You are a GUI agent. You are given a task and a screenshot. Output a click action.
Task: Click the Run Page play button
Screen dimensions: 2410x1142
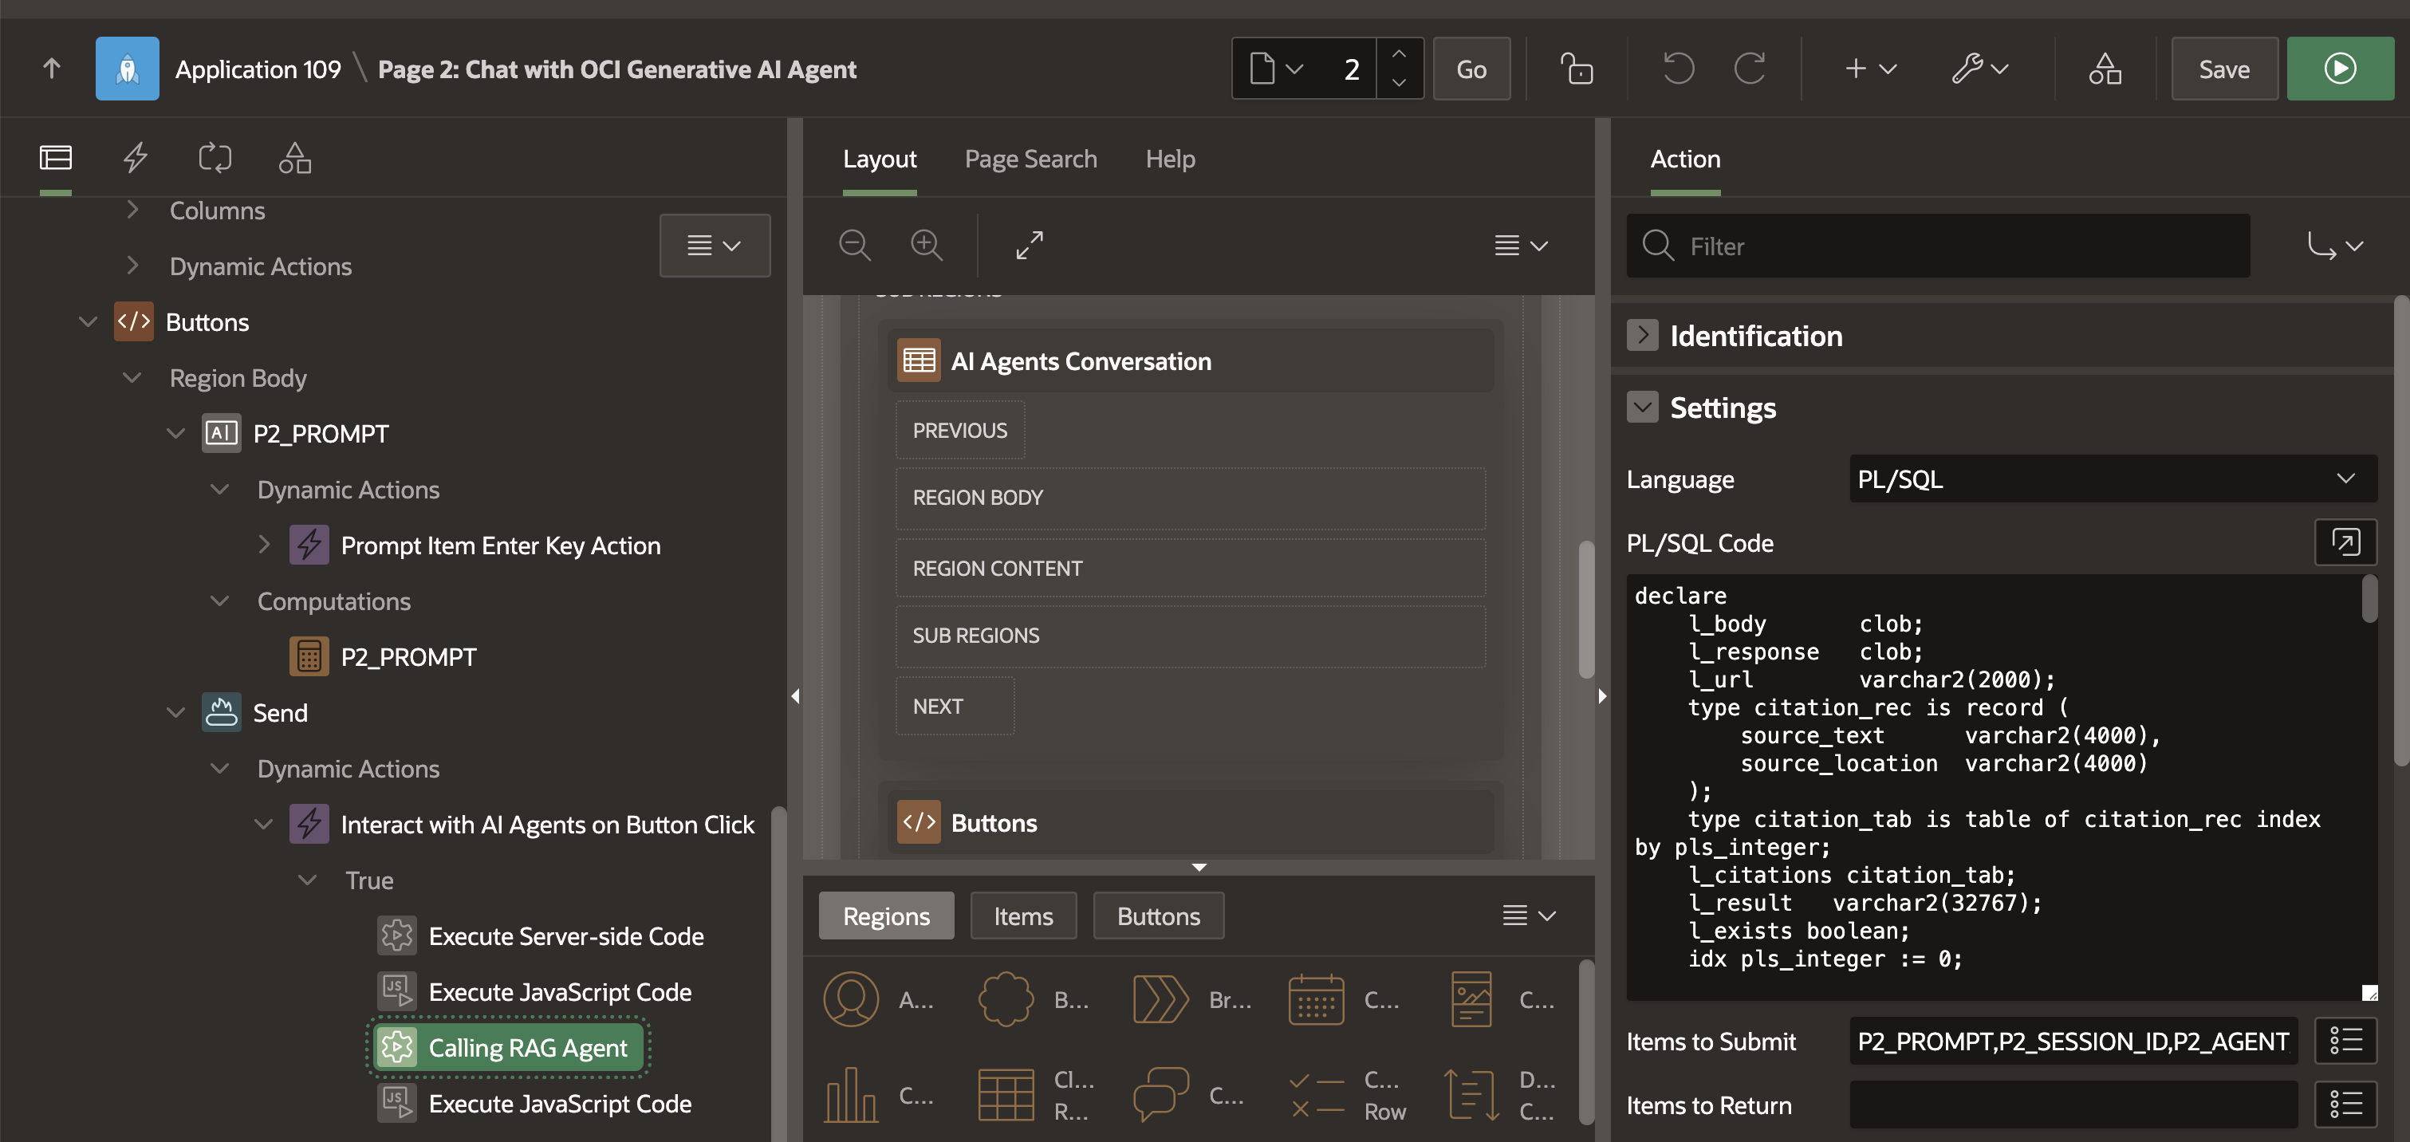coord(2339,69)
